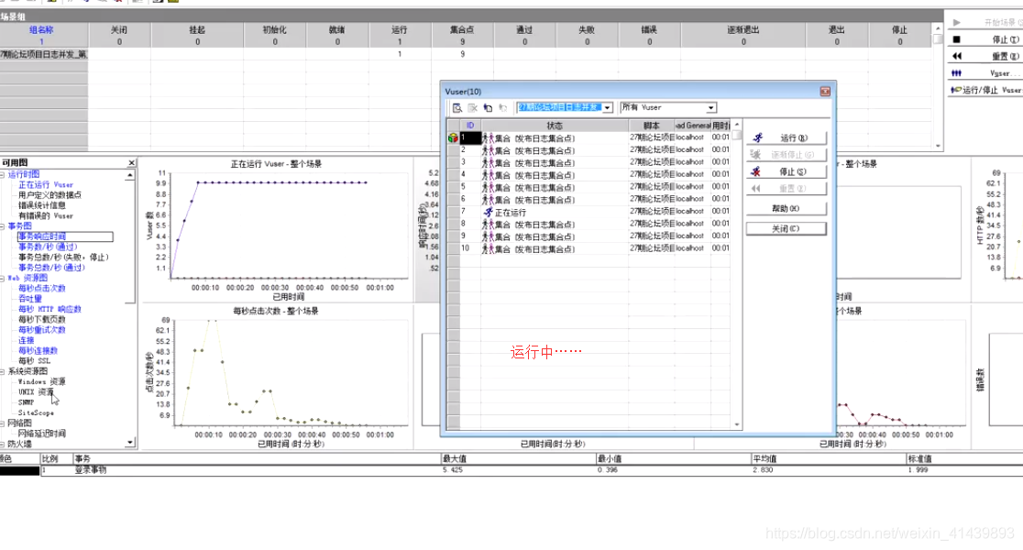Click 帮助 (H) button in Vuser dialog
The image size is (1023, 550).
coord(786,209)
